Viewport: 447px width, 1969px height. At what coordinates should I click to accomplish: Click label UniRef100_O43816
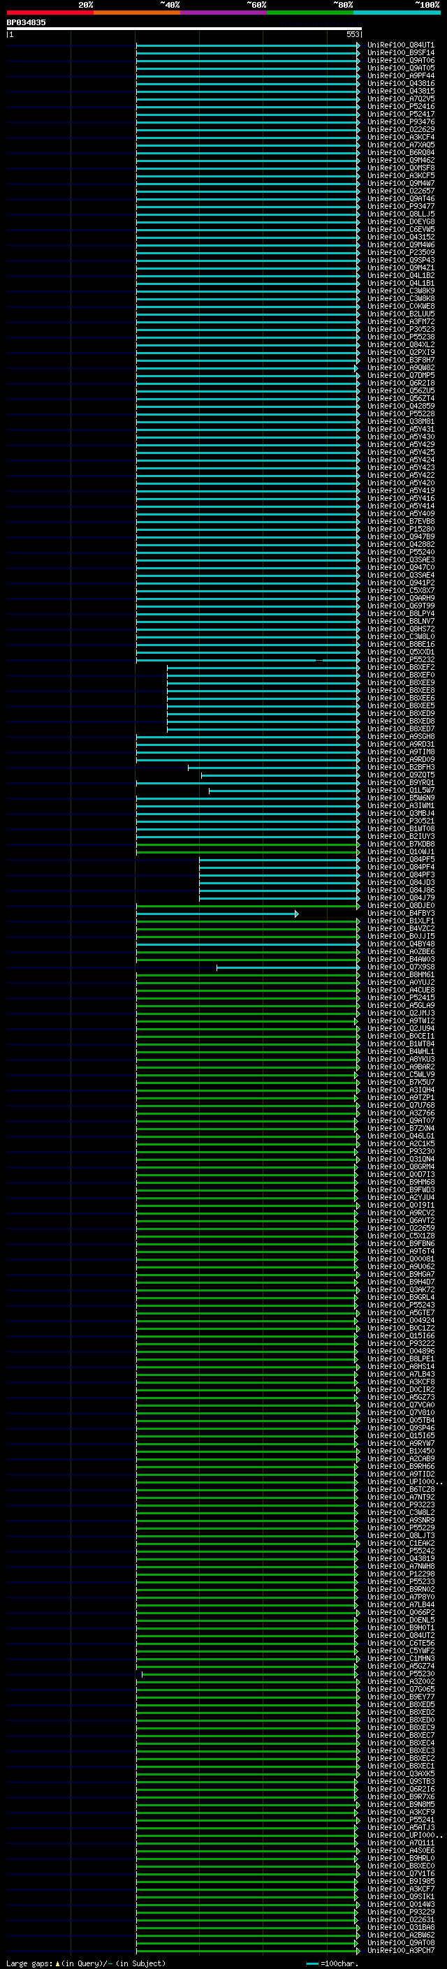pyautogui.click(x=400, y=83)
